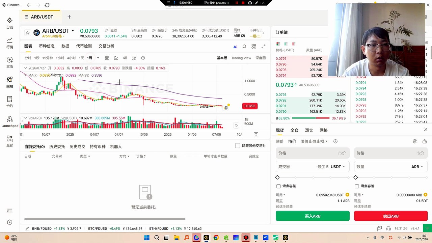This screenshot has width=432, height=243.
Task: Enable 滑点容差 in the sell panel
Action: pos(357,186)
